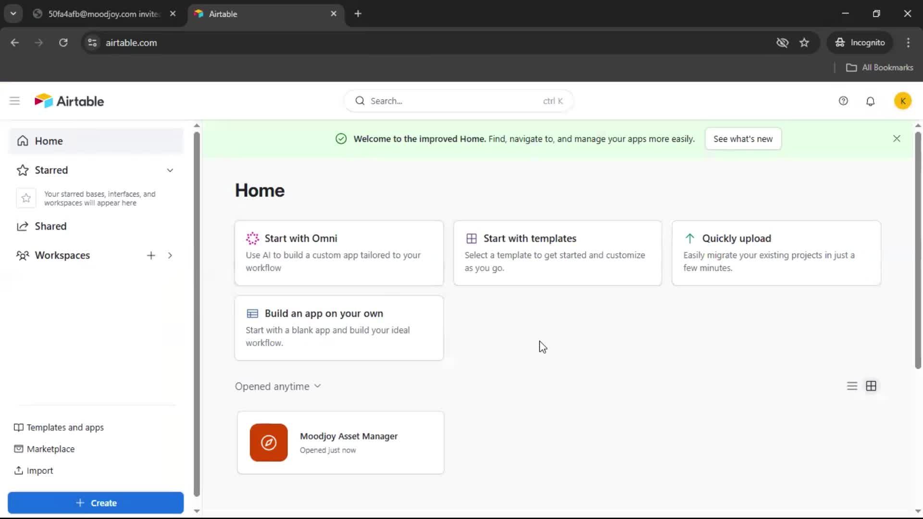Open the account avatar K
The width and height of the screenshot is (923, 519).
coord(903,101)
